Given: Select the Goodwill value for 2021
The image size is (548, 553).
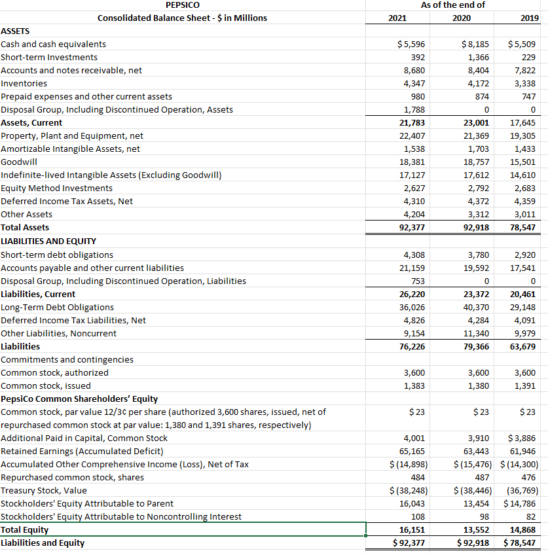Looking at the screenshot, I should pos(412,162).
